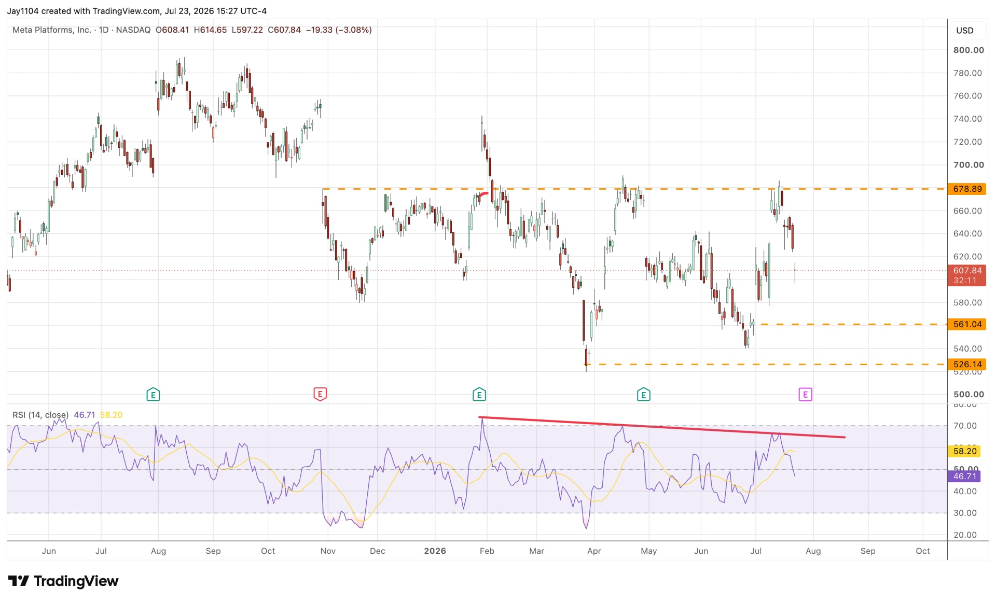Click the RSI value label 46.71 on the axis
This screenshot has width=996, height=602.
[965, 476]
